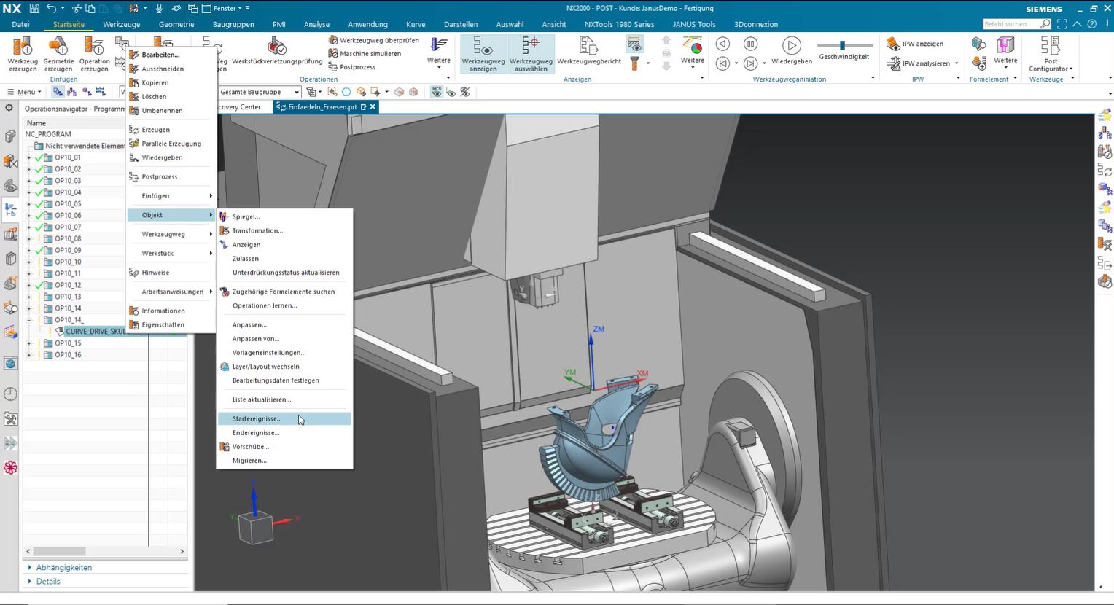Choose Startereignisse... in the Objekt submenu
The image size is (1114, 605).
(x=285, y=419)
